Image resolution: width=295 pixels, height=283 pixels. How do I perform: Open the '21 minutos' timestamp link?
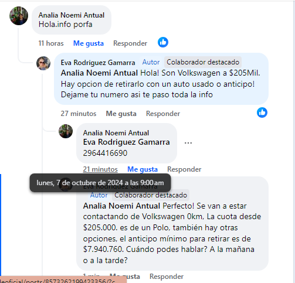pos(100,169)
